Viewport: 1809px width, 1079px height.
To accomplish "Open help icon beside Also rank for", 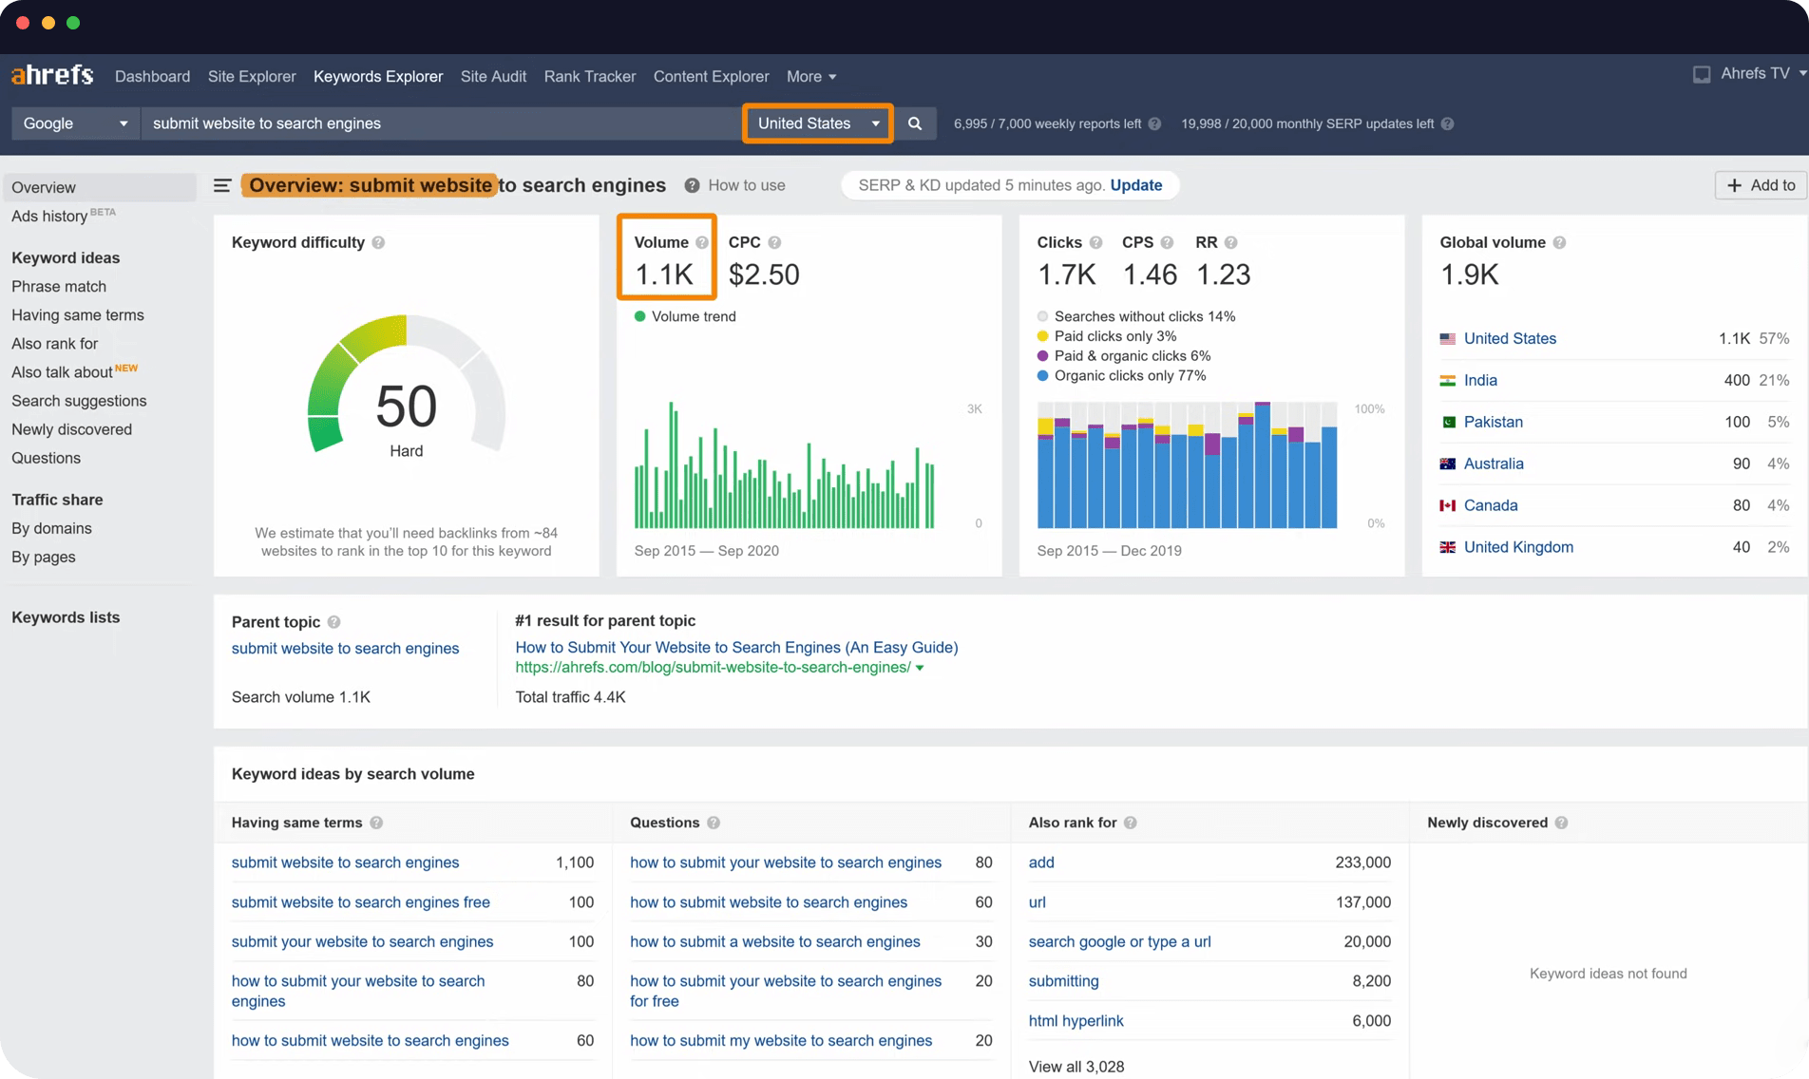I will pos(1130,823).
